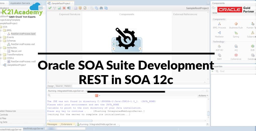Expand the Transformations folder node

click(1, 54)
